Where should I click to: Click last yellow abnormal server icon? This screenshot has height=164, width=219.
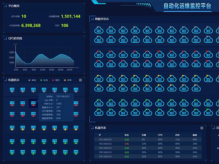(x=76, y=128)
